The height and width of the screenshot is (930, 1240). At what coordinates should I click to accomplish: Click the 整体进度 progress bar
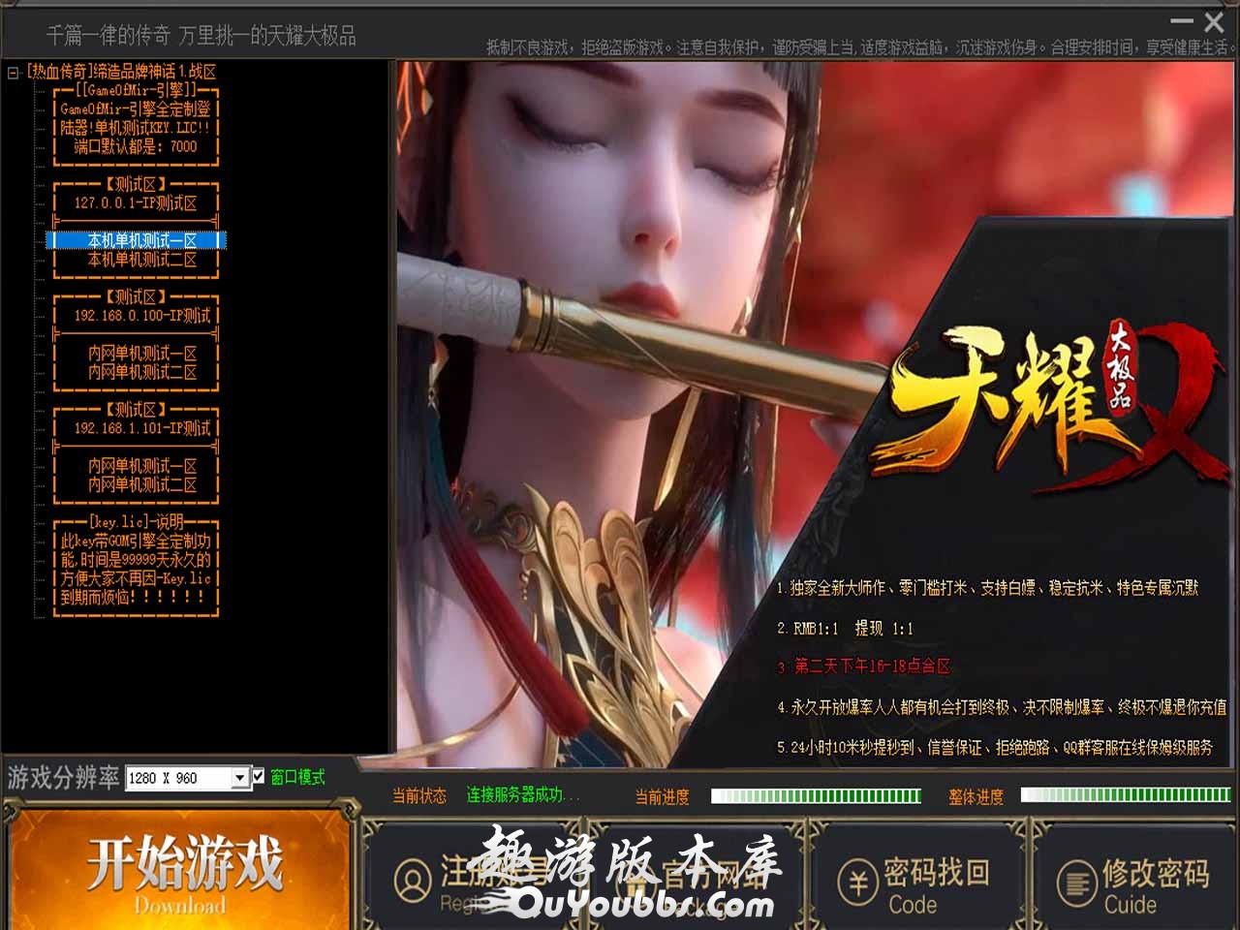[x=1126, y=796]
